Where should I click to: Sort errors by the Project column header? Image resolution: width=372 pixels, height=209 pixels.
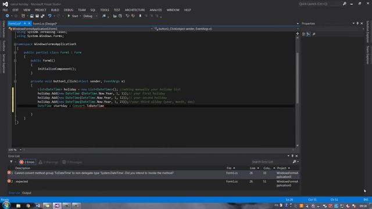coord(284,168)
